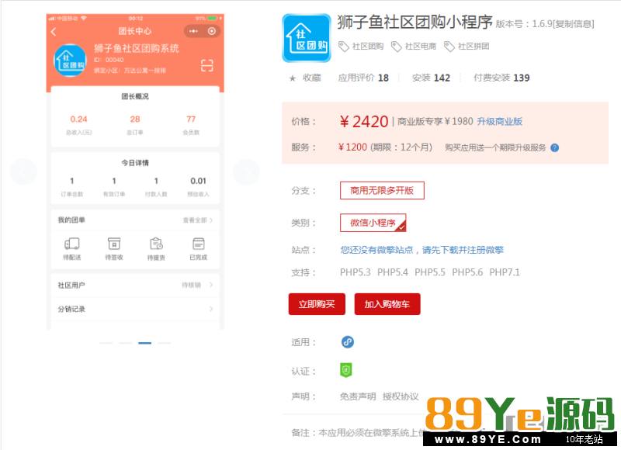Image resolution: width=621 pixels, height=450 pixels.
Task: Click the 立即购买 buy now button
Action: [x=317, y=304]
